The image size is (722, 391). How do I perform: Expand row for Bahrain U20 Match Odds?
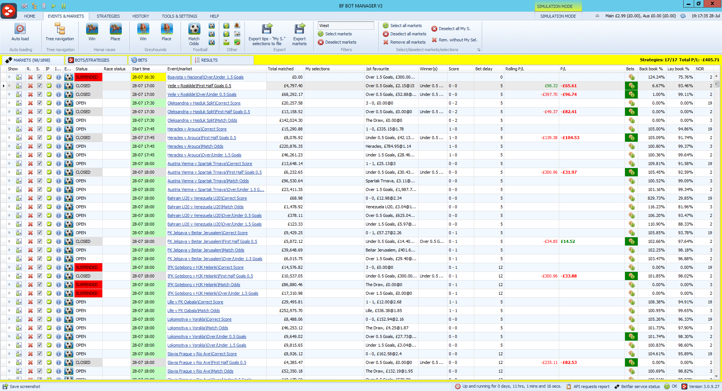click(9, 207)
